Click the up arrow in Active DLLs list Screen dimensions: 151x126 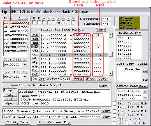pyautogui.click(x=145, y=91)
